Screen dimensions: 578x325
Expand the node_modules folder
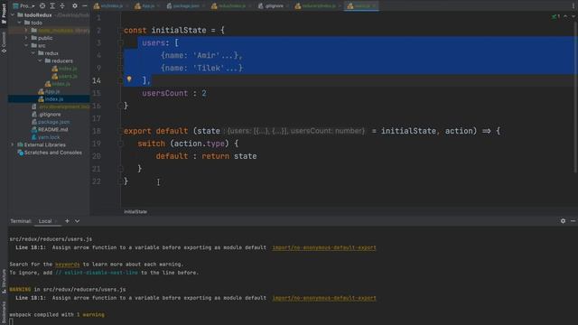(26, 30)
